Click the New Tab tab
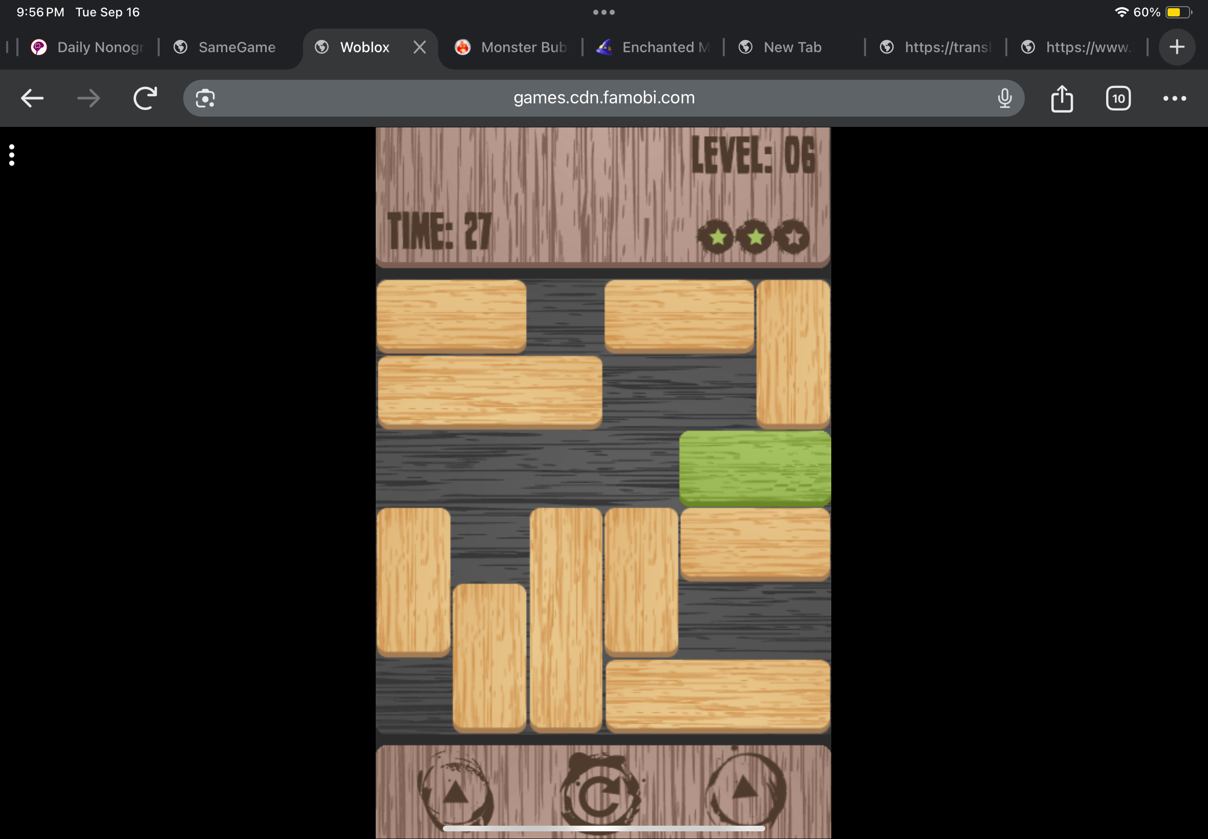This screenshot has height=839, width=1208. click(x=791, y=47)
